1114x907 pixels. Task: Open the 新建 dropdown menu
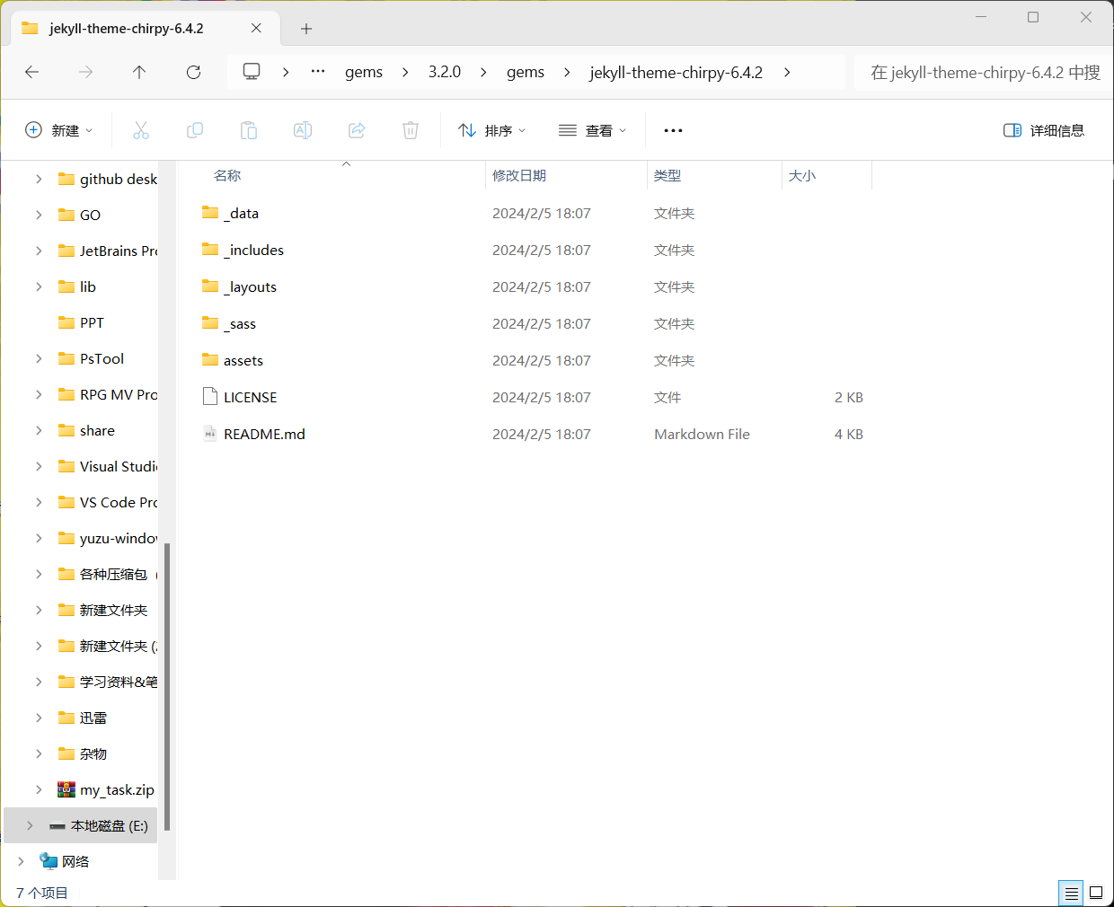(x=58, y=130)
